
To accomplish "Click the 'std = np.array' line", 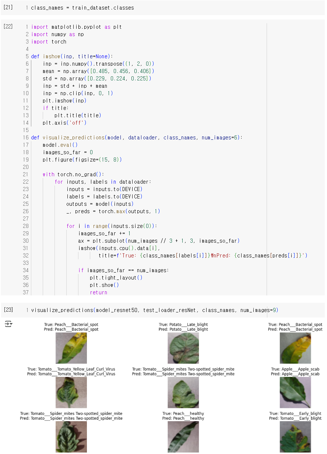I will tap(97, 79).
